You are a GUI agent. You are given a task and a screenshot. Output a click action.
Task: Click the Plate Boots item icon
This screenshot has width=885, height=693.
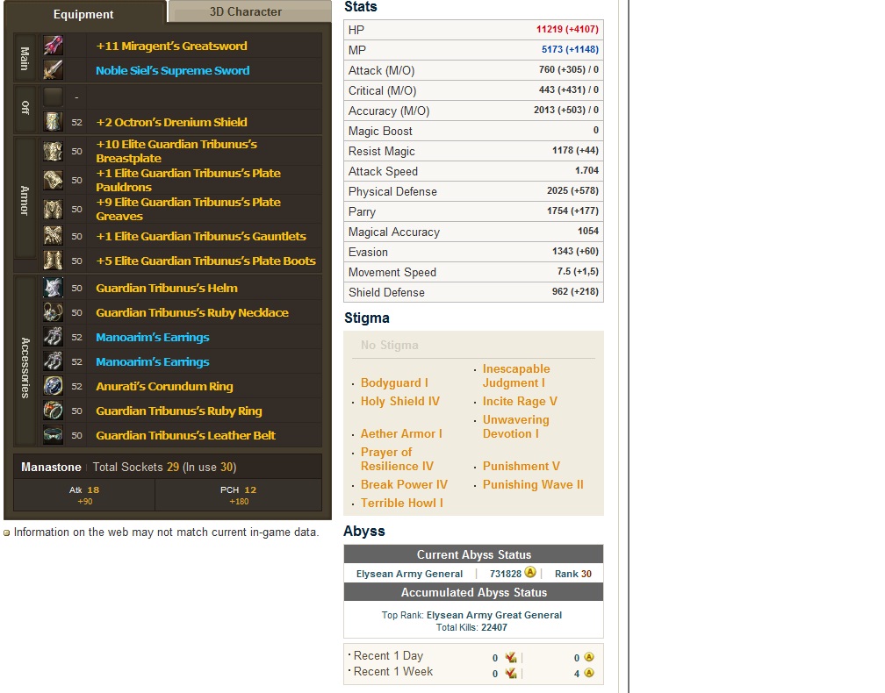[53, 261]
